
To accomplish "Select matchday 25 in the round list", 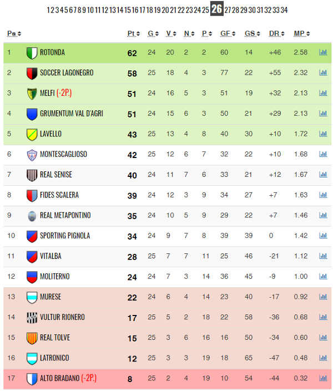I will pos(205,10).
